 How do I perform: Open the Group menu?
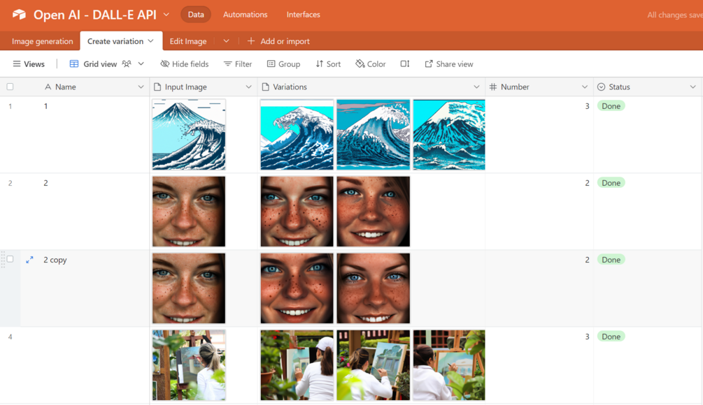click(283, 64)
